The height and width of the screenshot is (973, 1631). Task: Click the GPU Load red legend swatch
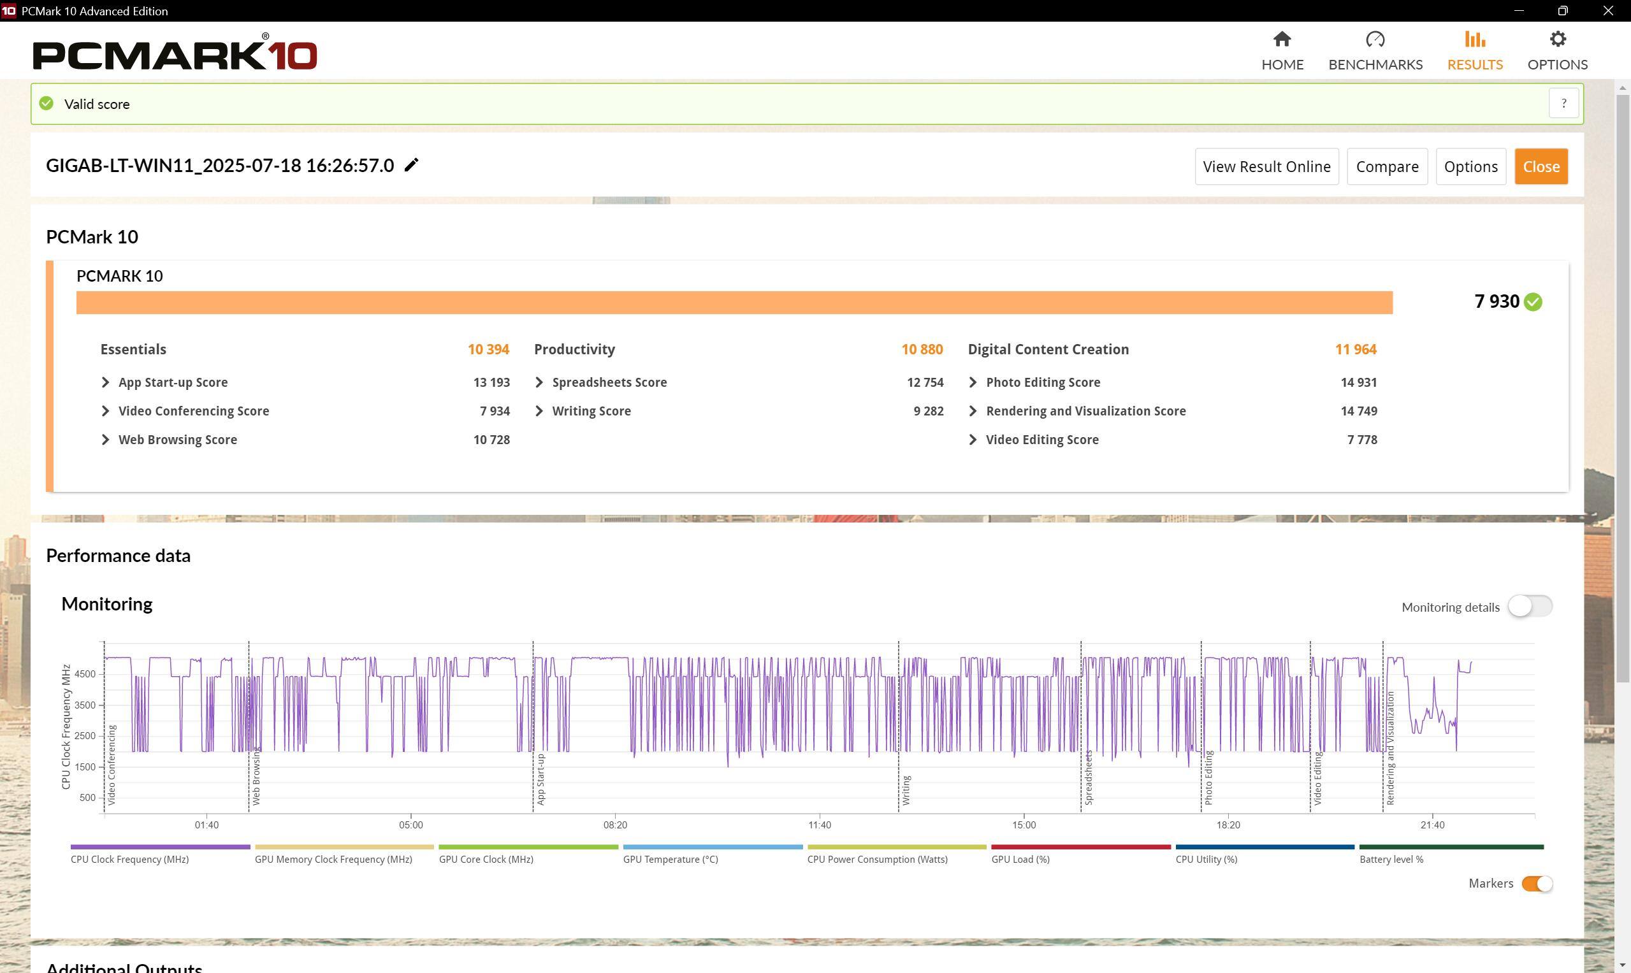tap(1080, 847)
